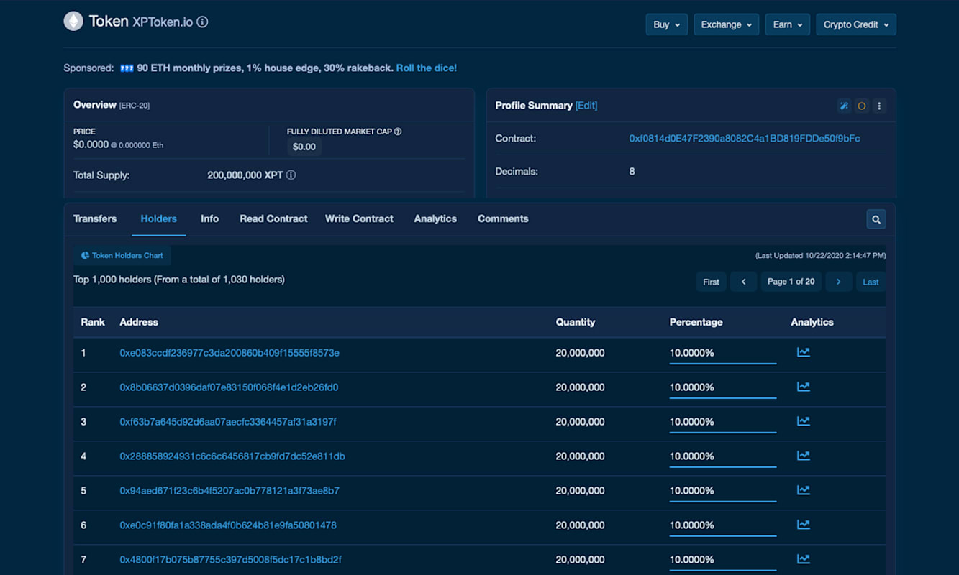Click the wand icon in Profile Summary
Image resolution: width=959 pixels, height=575 pixels.
coord(844,106)
